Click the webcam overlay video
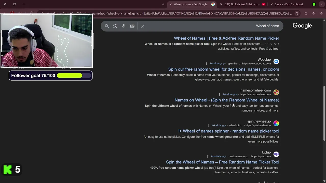Viewport: 326px width, 183px height. tap(47, 41)
